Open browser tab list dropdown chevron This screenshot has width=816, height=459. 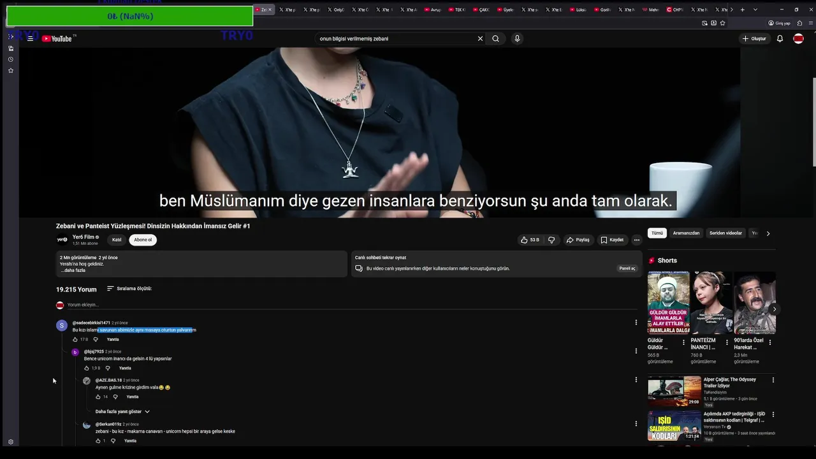[x=755, y=10]
